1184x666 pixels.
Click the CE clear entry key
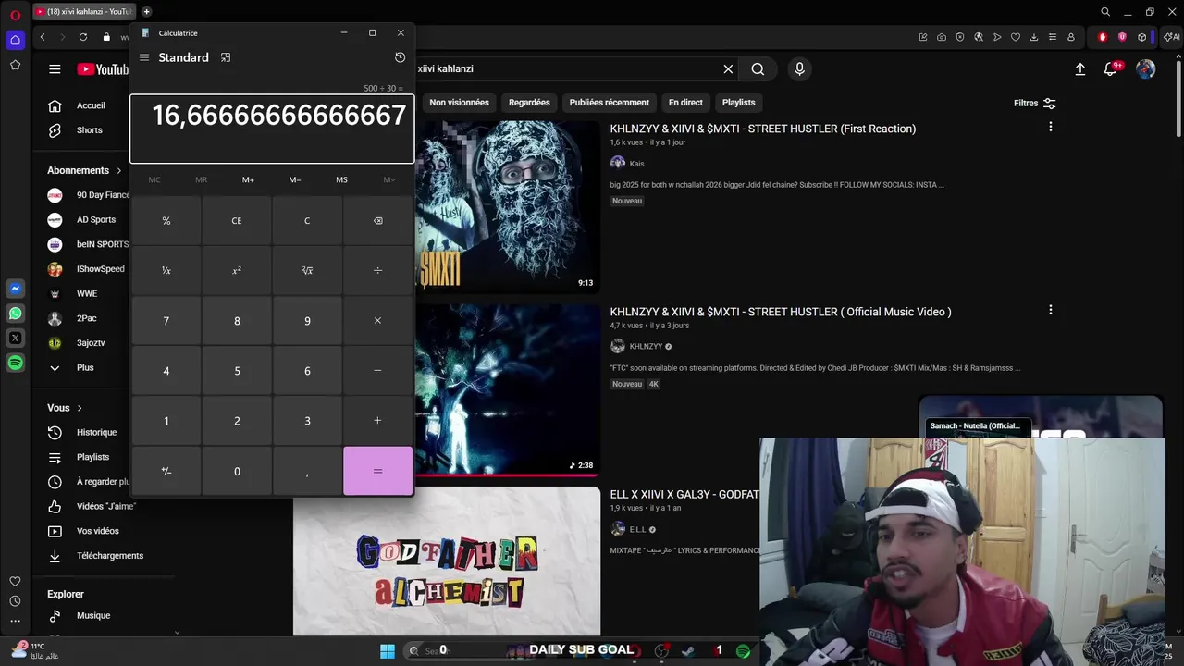click(x=237, y=221)
